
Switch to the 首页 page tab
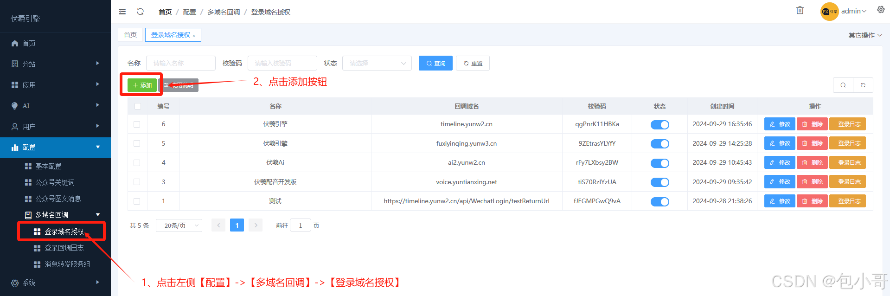[130, 35]
